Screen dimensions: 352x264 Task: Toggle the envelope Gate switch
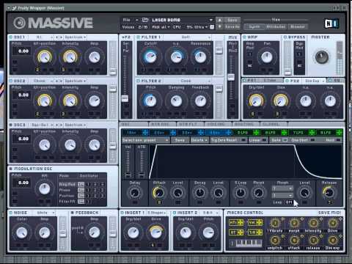point(285,140)
